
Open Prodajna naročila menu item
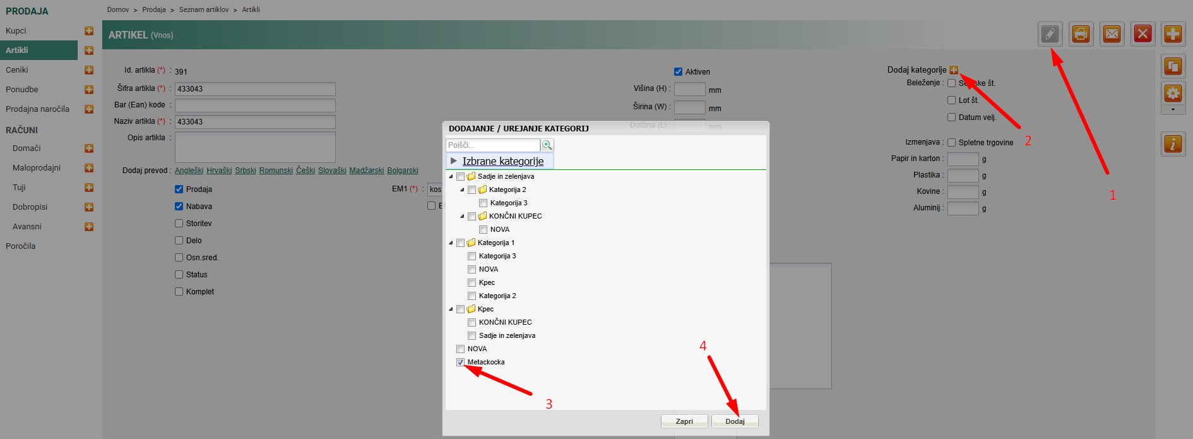click(x=37, y=109)
